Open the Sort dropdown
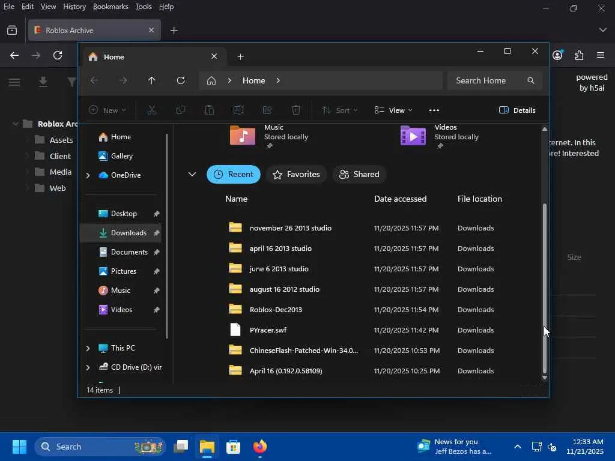Viewport: 615px width, 461px height. coord(340,110)
